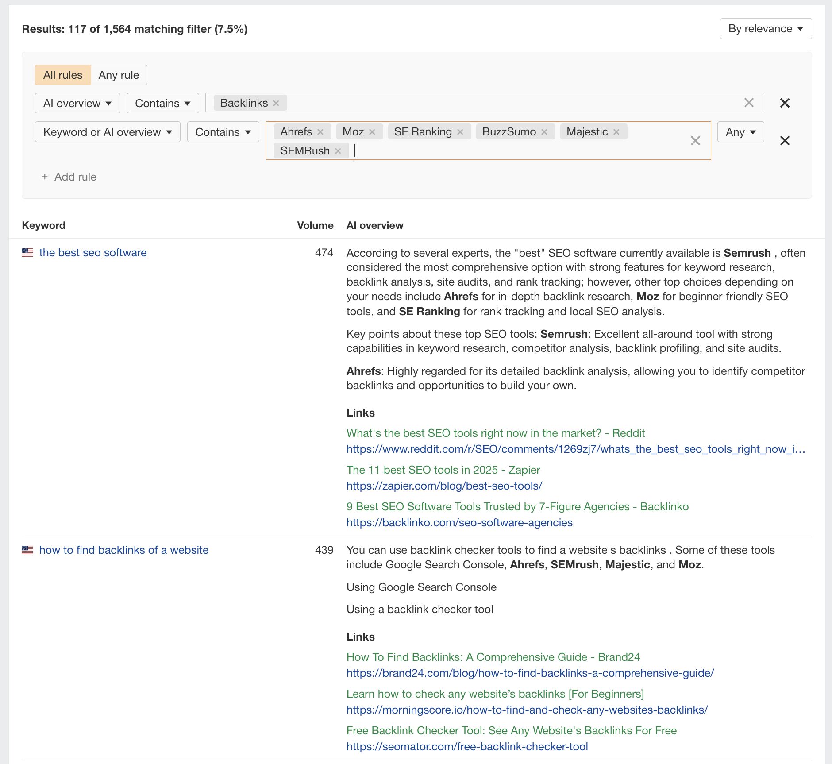The height and width of the screenshot is (764, 832).
Task: Switch to "Any rule" matching mode
Action: pos(119,75)
